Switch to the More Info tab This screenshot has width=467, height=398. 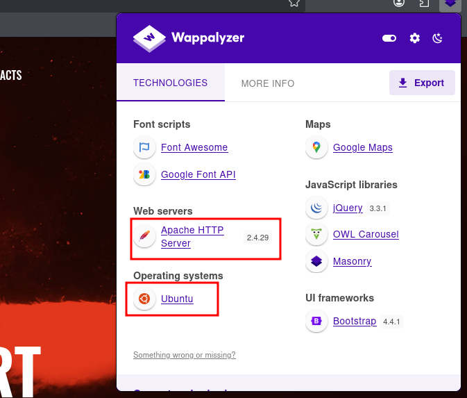267,83
